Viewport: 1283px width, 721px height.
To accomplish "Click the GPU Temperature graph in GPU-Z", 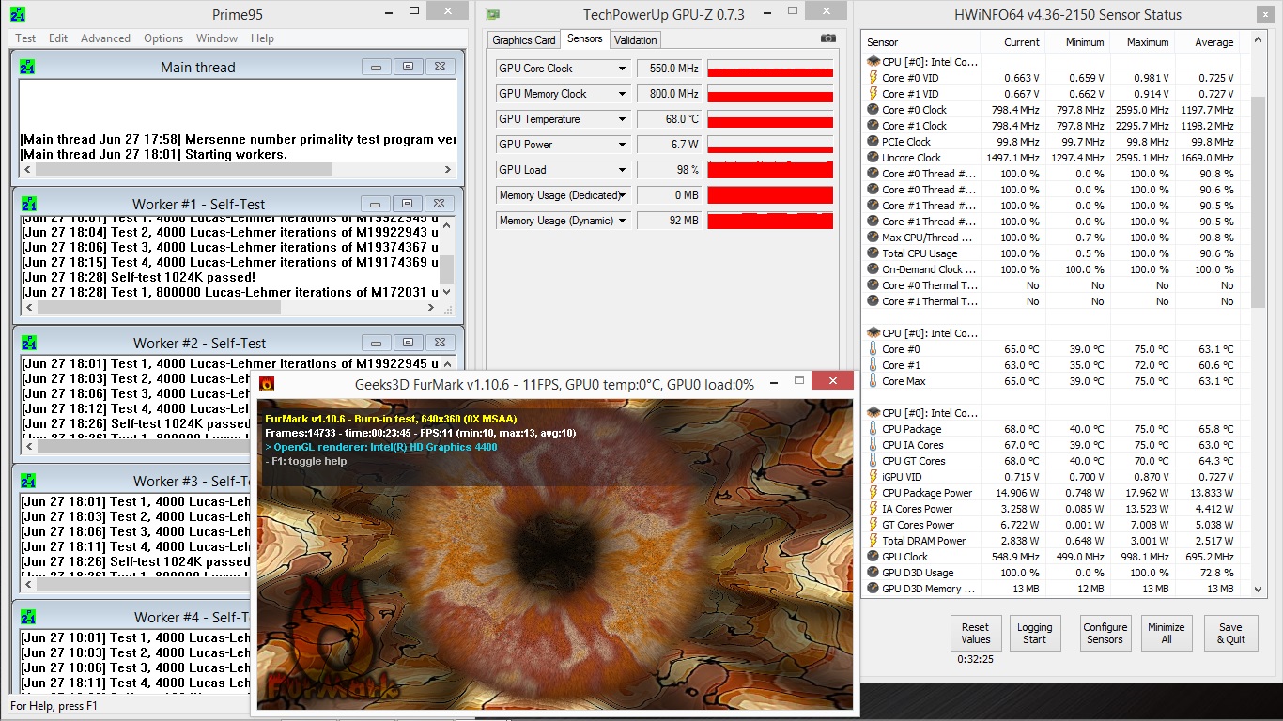I will coord(770,119).
